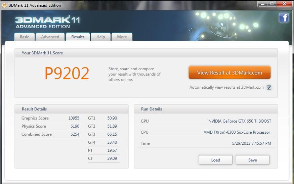Click the run time 5/29/2013 7:45:57 PM
Image resolution: width=294 pixels, height=184 pixels.
point(252,143)
